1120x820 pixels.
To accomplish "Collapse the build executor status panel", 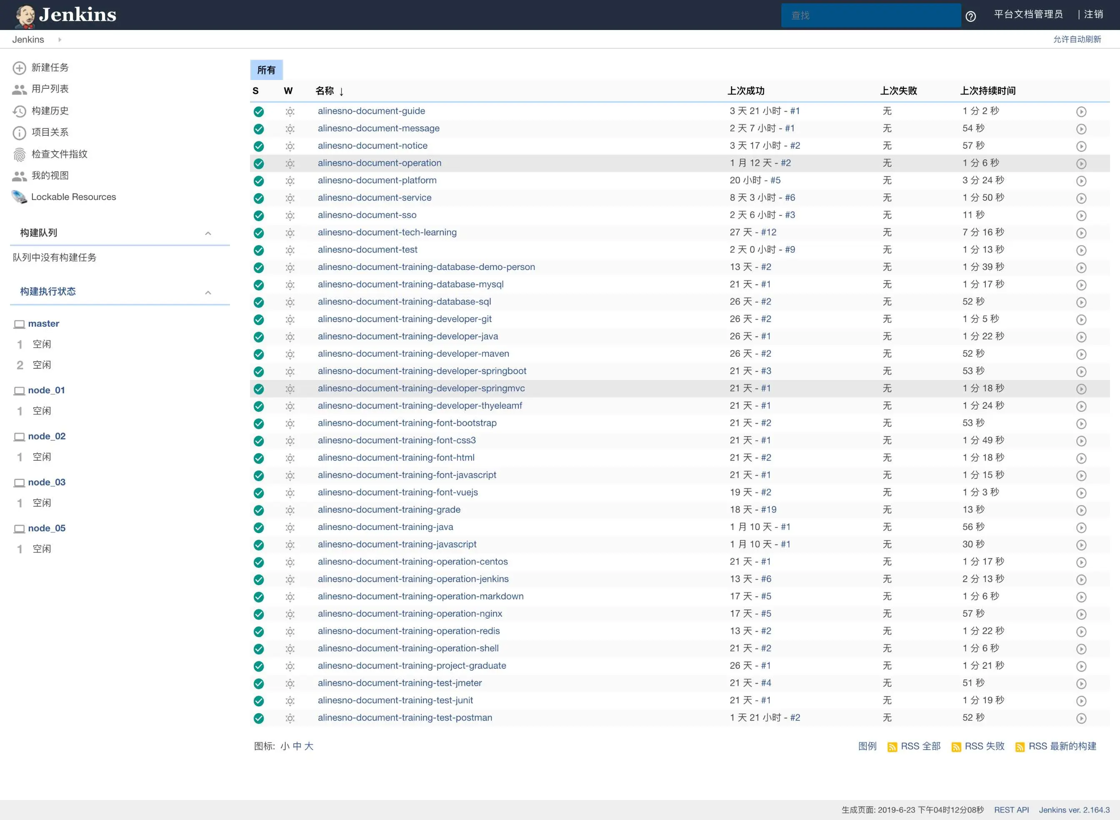I will coord(208,292).
